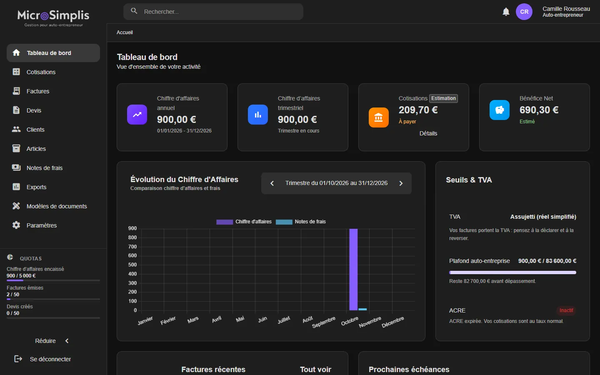Click the orange bank Cotisations icon
The height and width of the screenshot is (375, 600).
pos(379,117)
